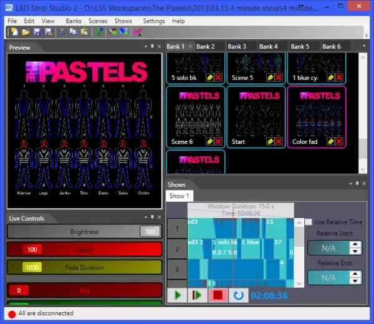Adjust the Red color slider

[x=84, y=290]
